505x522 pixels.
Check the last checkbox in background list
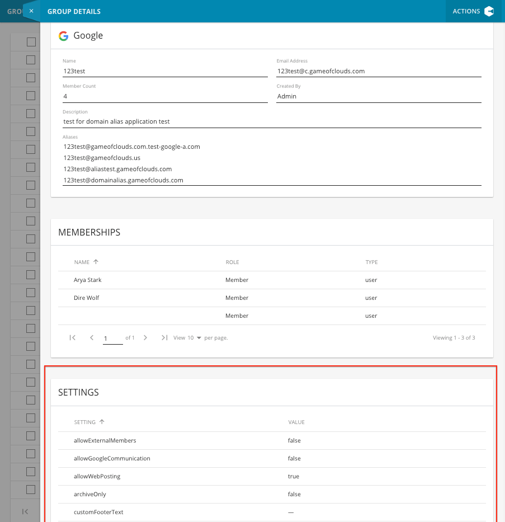(31, 490)
